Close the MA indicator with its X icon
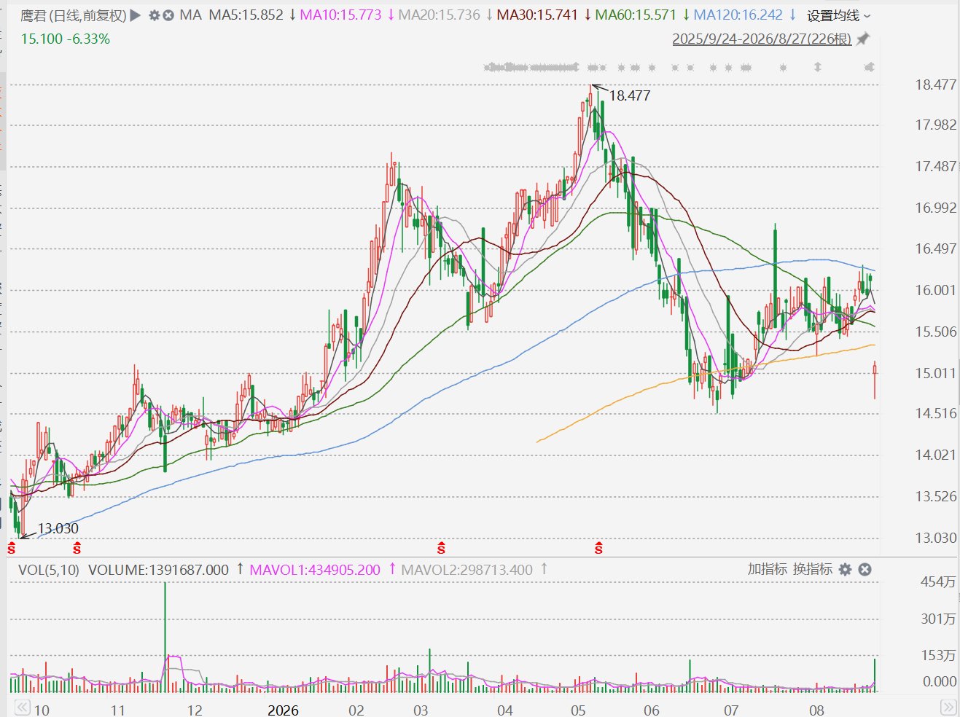The image size is (960, 717). [168, 15]
